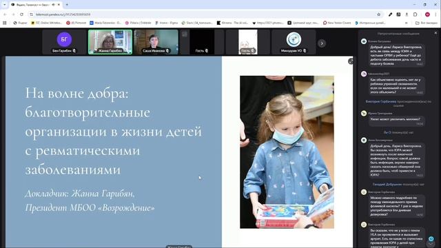Click the 'Докладчик: Жанна Гарибян' line

(x=80, y=194)
